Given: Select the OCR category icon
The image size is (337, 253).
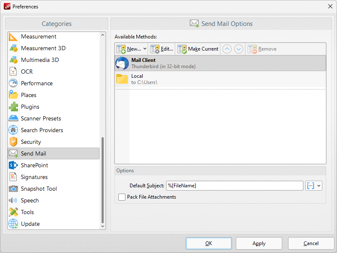Looking at the screenshot, I should pos(13,72).
